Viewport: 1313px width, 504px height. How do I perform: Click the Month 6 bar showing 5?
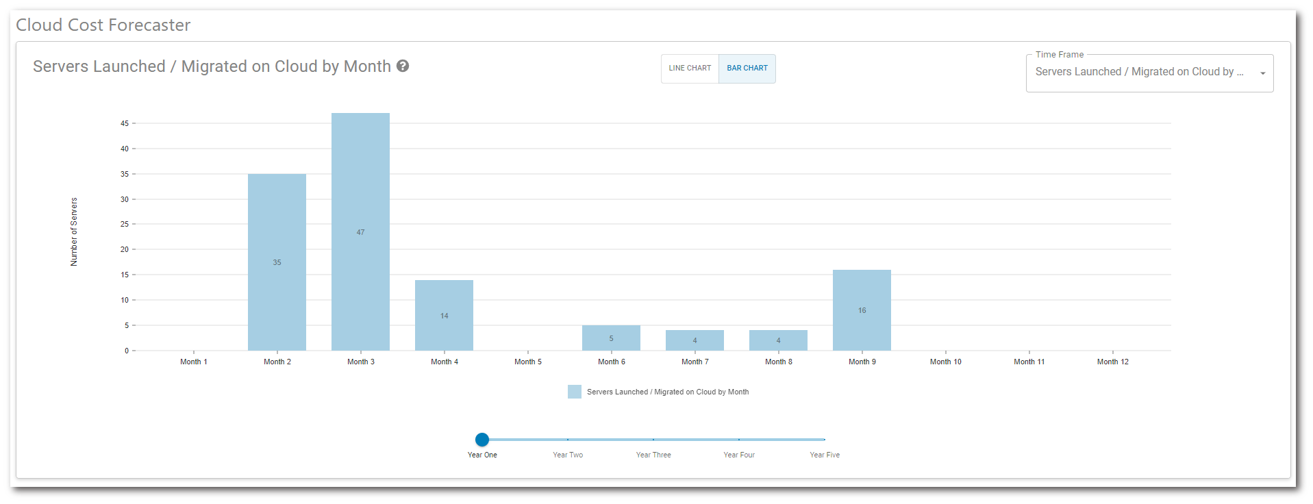point(611,338)
